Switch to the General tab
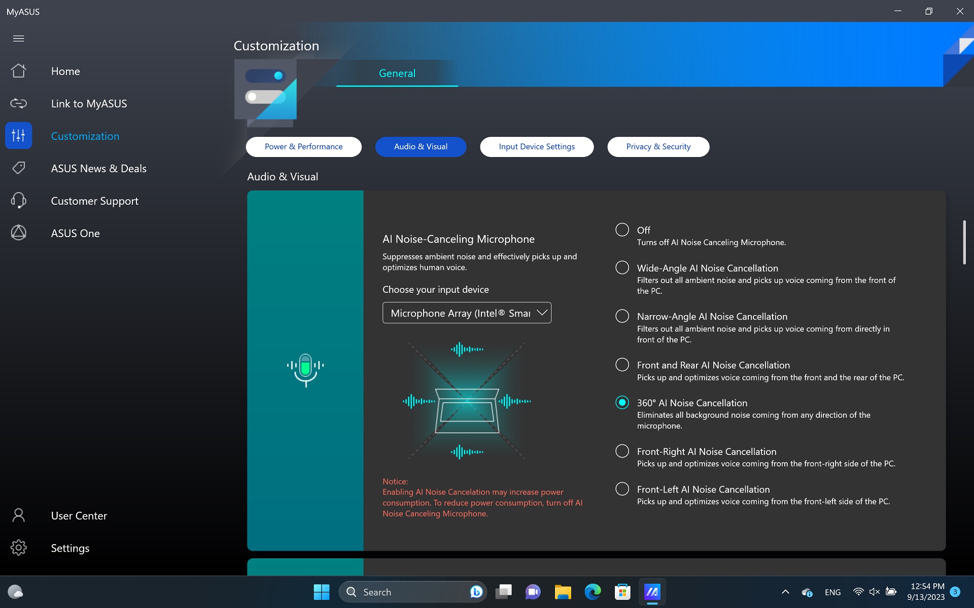The height and width of the screenshot is (608, 974). pyautogui.click(x=397, y=73)
